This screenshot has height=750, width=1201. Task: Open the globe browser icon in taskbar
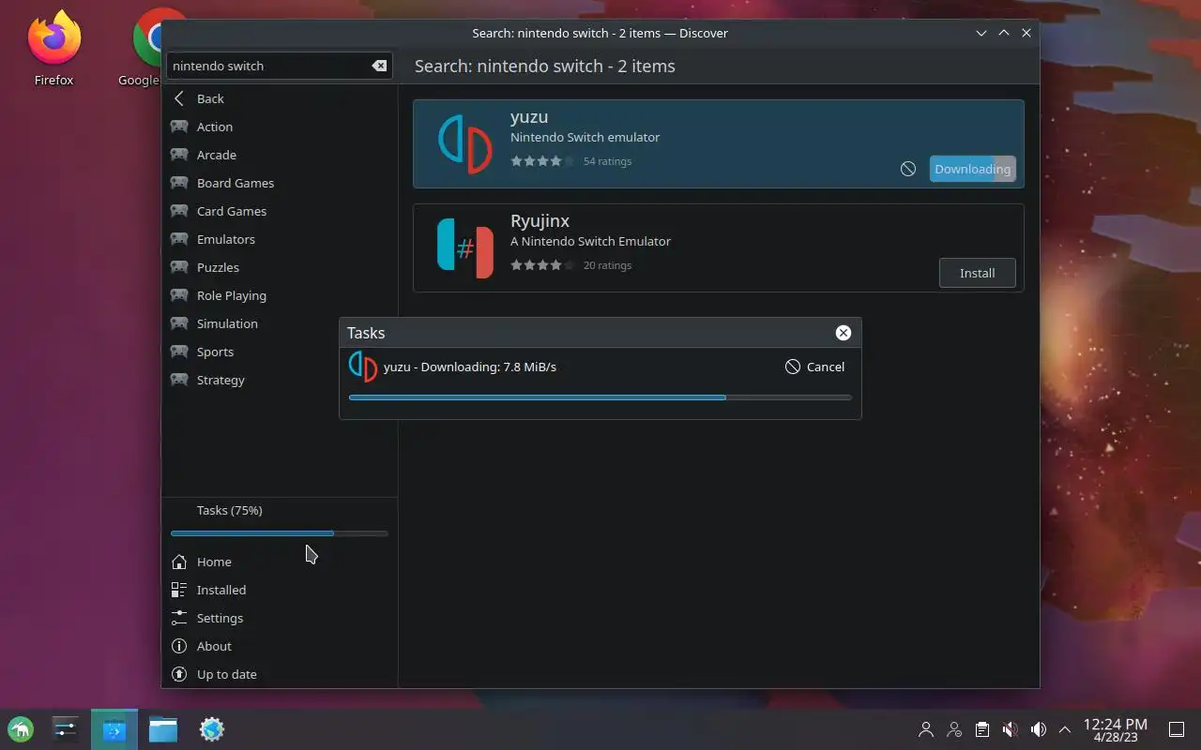[212, 728]
